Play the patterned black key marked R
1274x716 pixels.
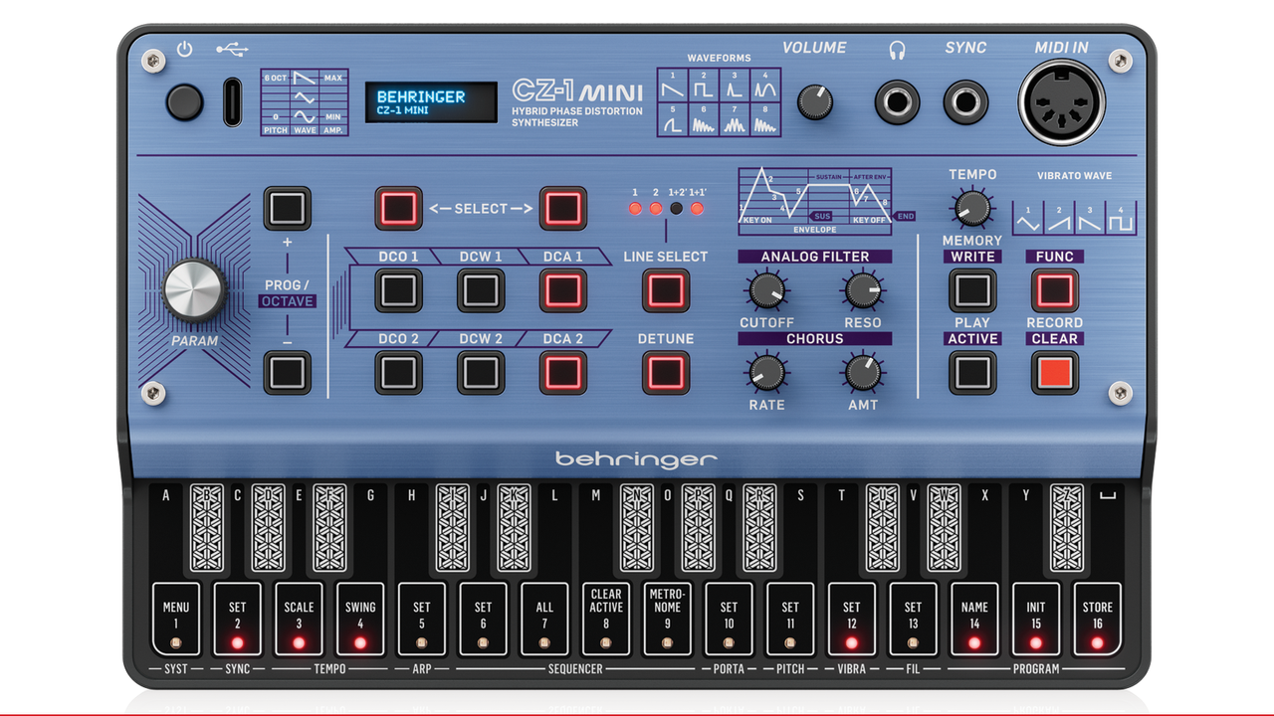tap(759, 528)
